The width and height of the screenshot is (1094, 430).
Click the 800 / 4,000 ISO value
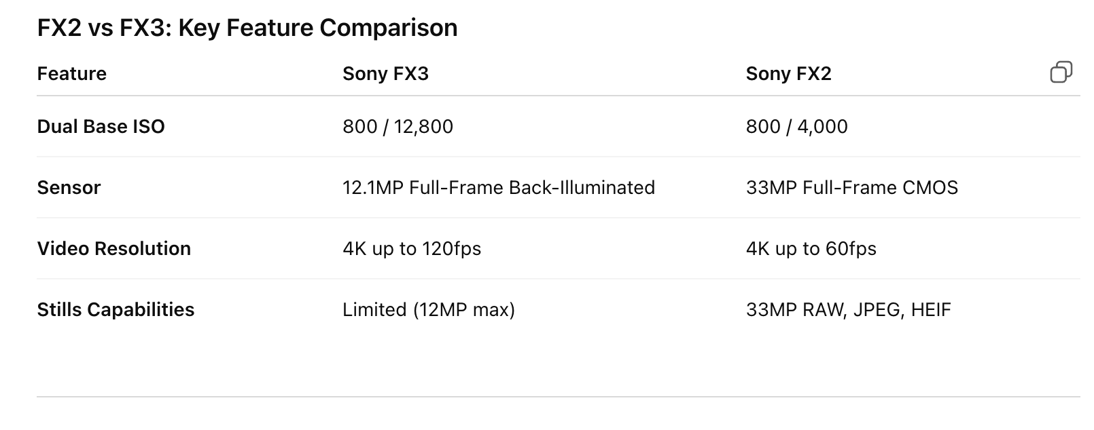tap(796, 127)
